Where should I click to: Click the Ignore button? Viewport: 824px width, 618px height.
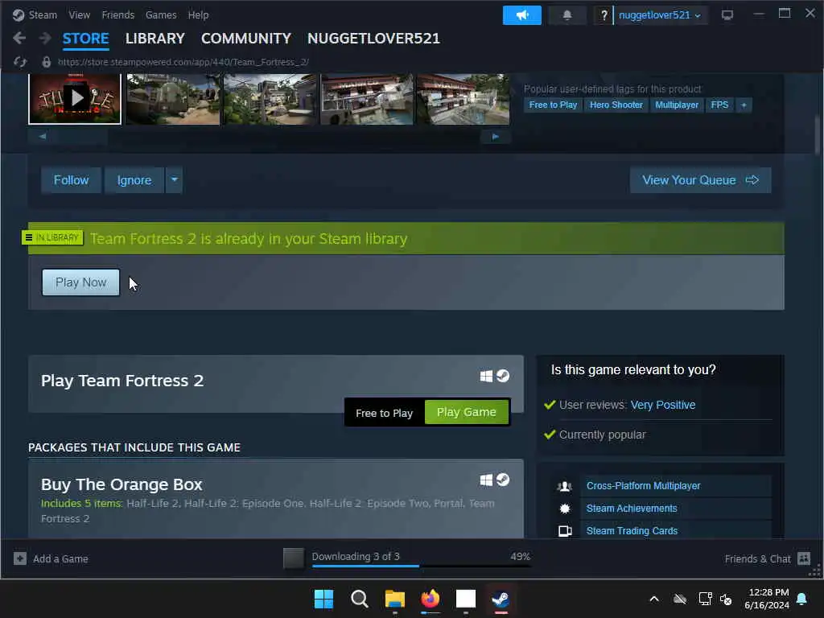(134, 180)
